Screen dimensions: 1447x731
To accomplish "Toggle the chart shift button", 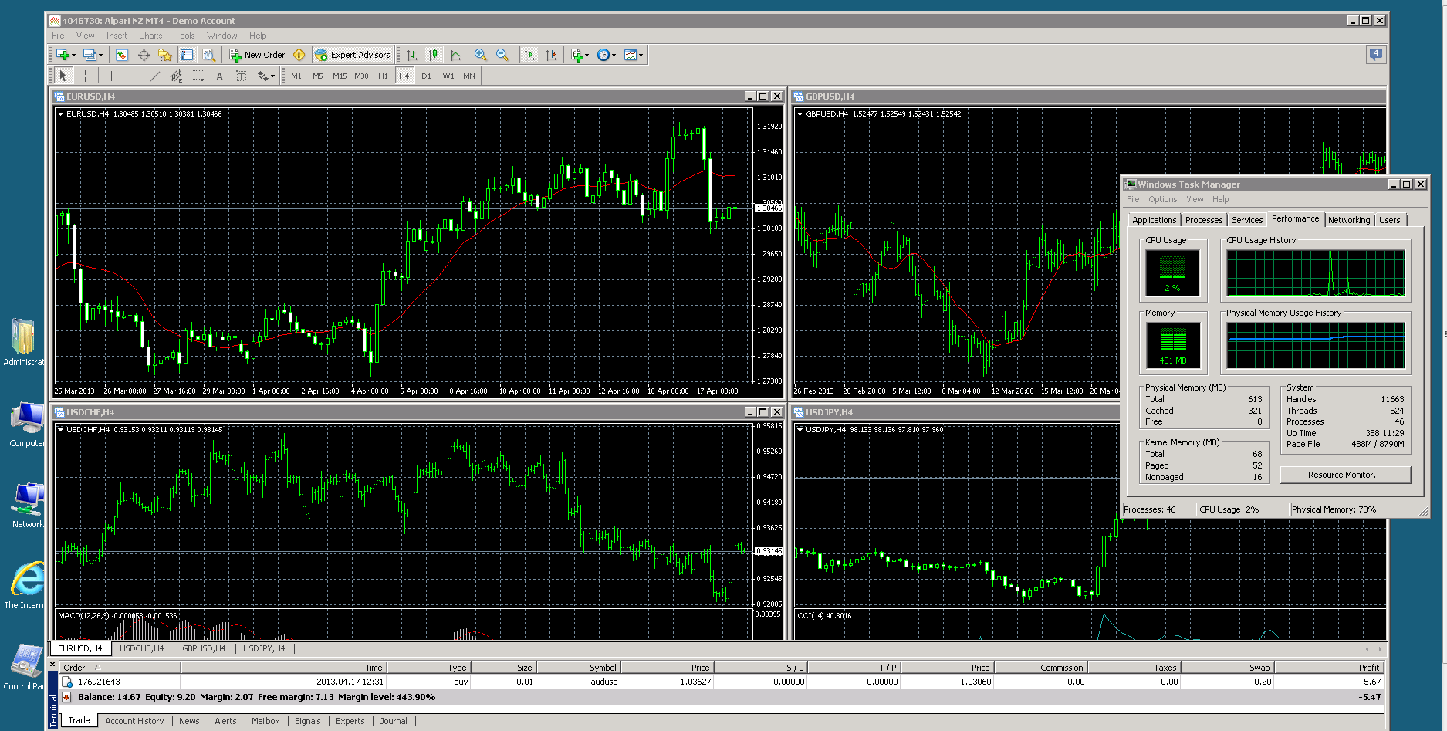I will [x=551, y=55].
